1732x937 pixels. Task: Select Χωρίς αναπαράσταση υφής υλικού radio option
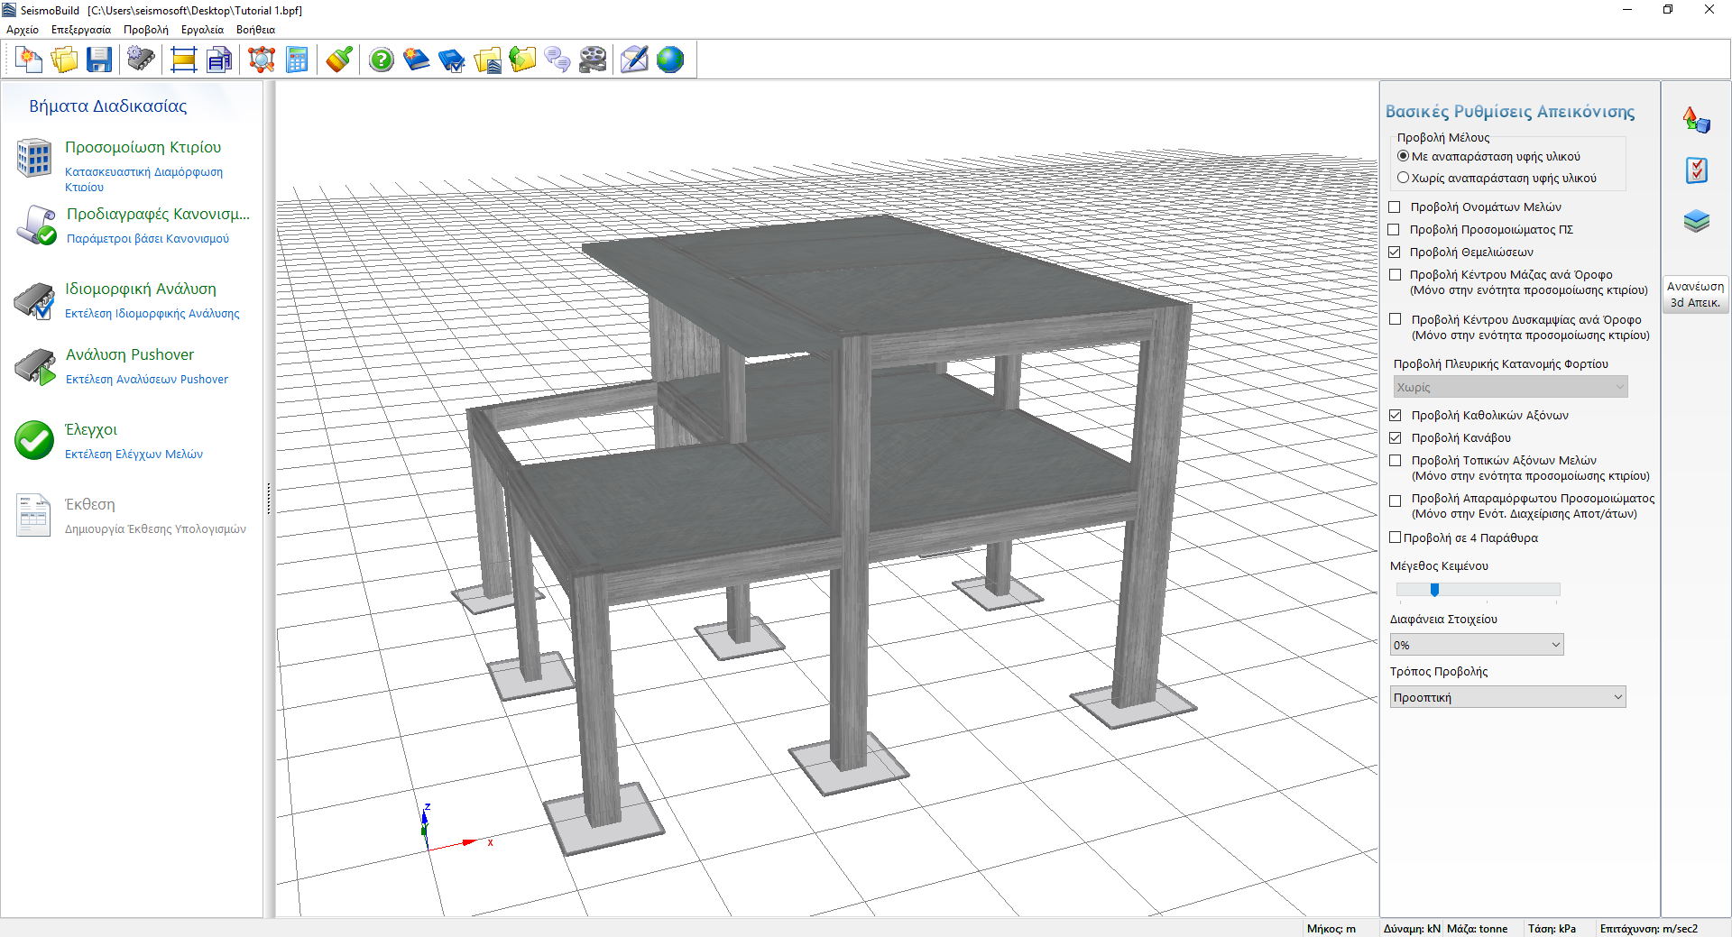[1403, 179]
